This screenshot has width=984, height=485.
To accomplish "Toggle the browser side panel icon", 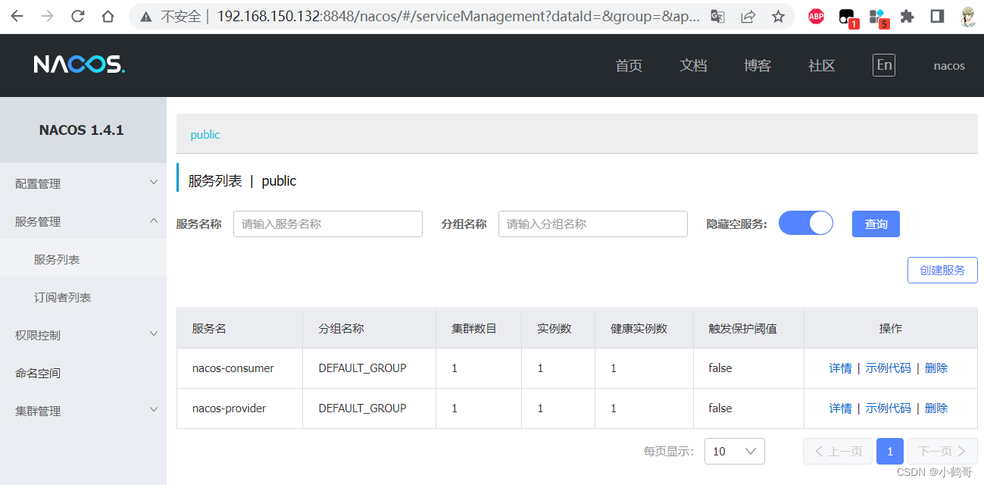I will 937,17.
